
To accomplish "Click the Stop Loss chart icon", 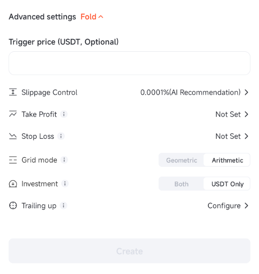I will [13, 136].
